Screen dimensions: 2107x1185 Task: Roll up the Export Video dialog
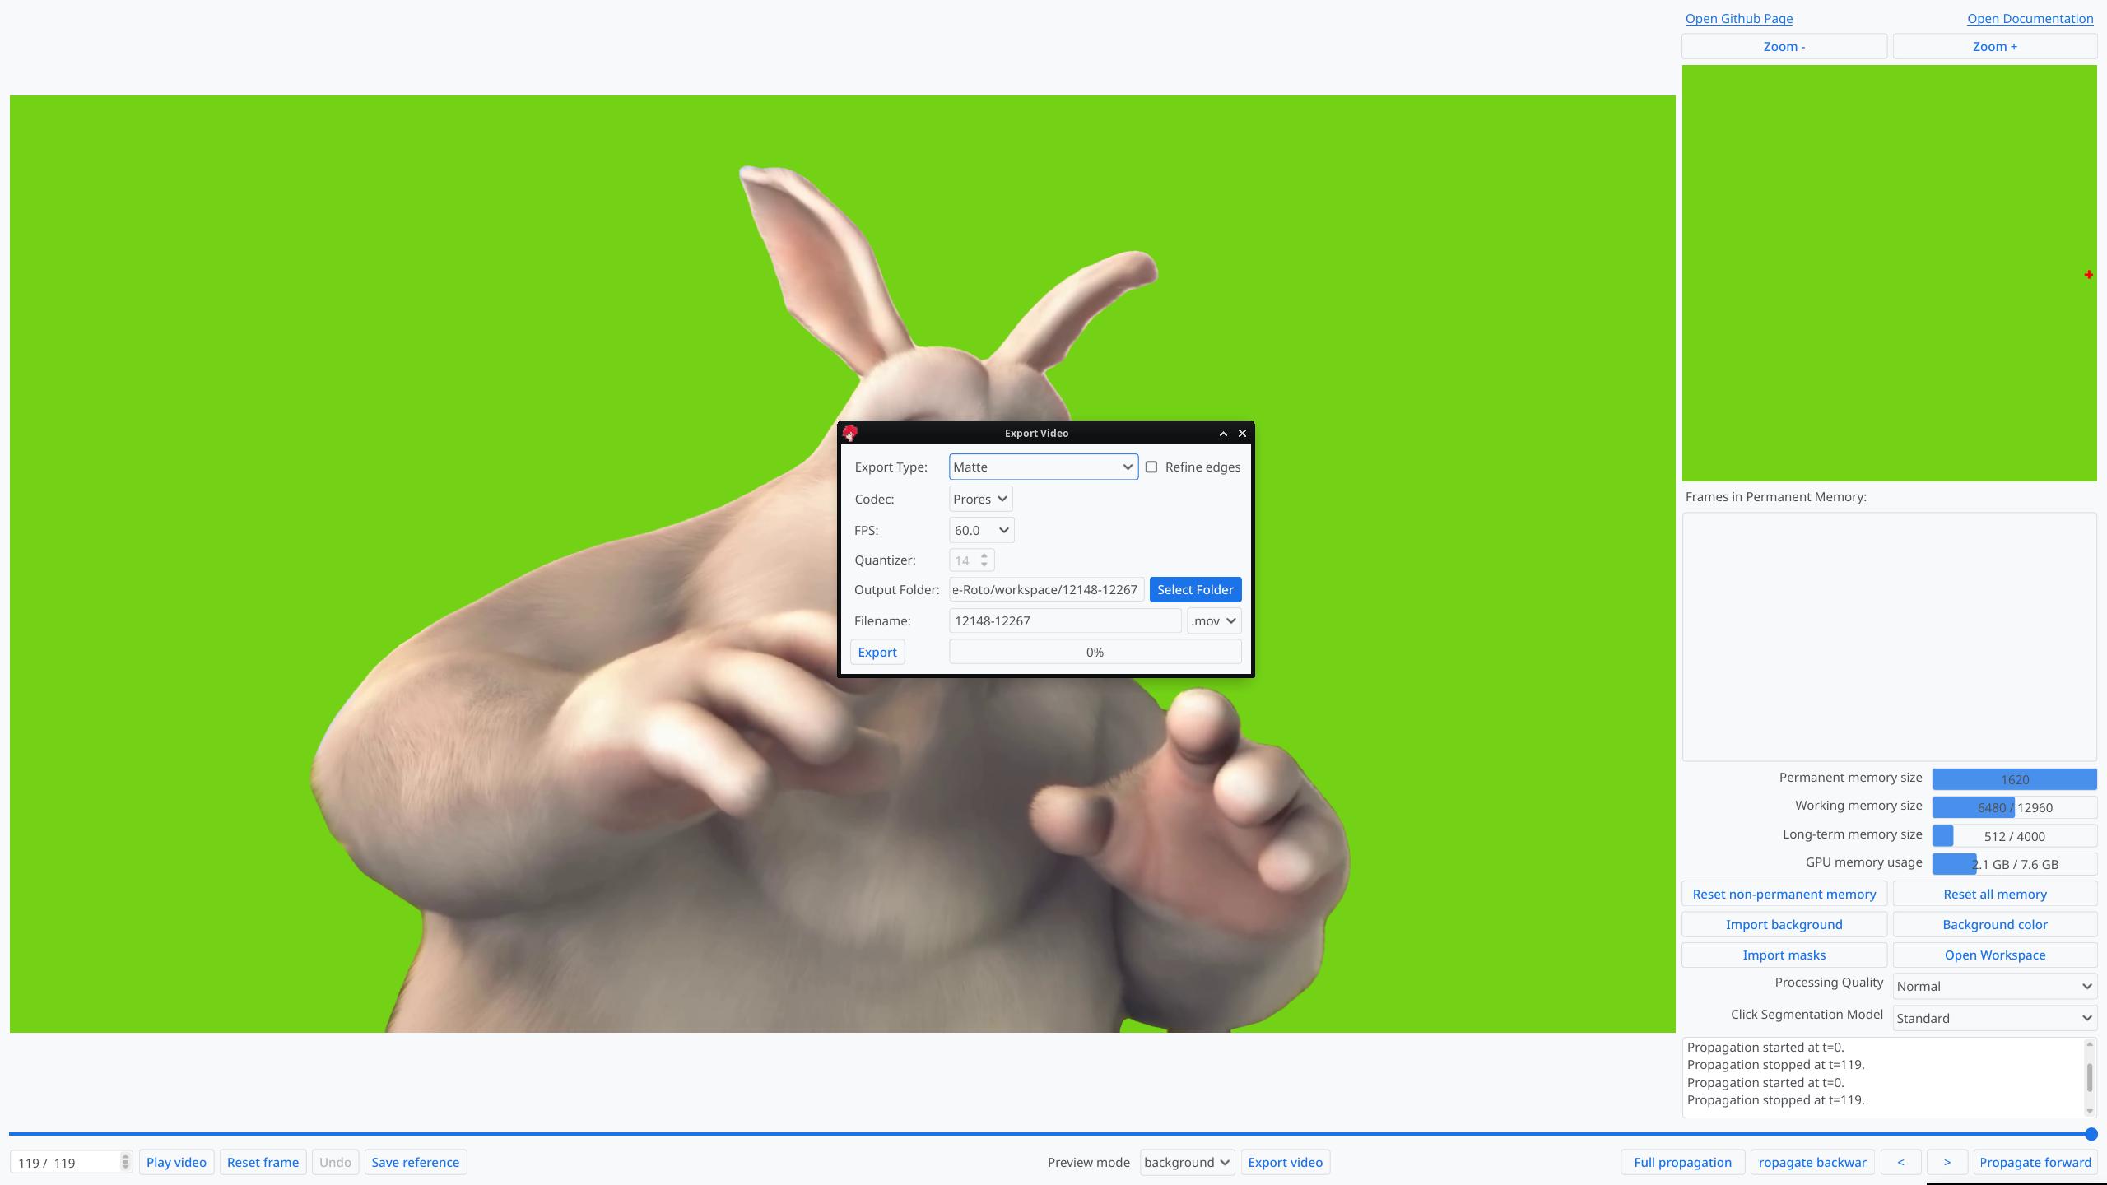tap(1223, 434)
